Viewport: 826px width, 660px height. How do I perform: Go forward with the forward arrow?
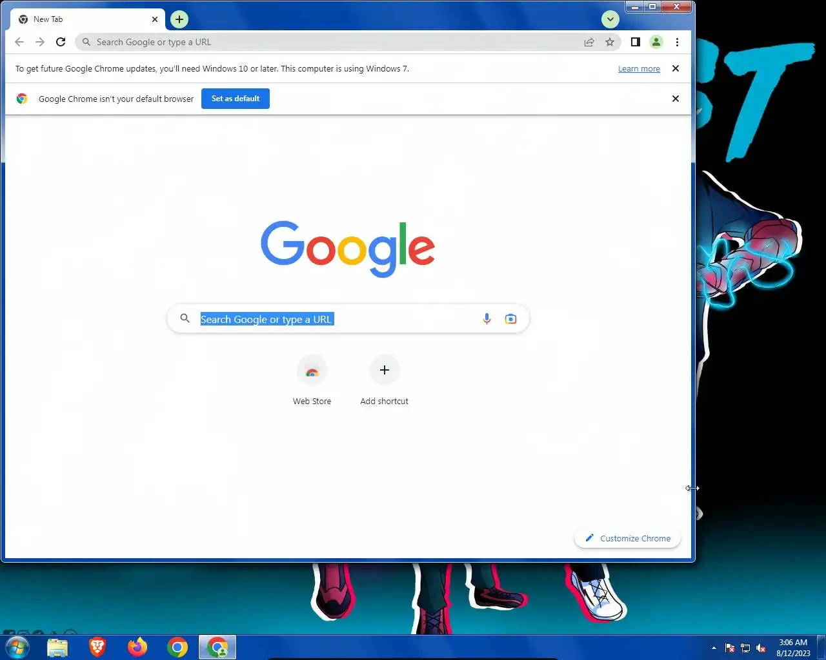[x=40, y=42]
